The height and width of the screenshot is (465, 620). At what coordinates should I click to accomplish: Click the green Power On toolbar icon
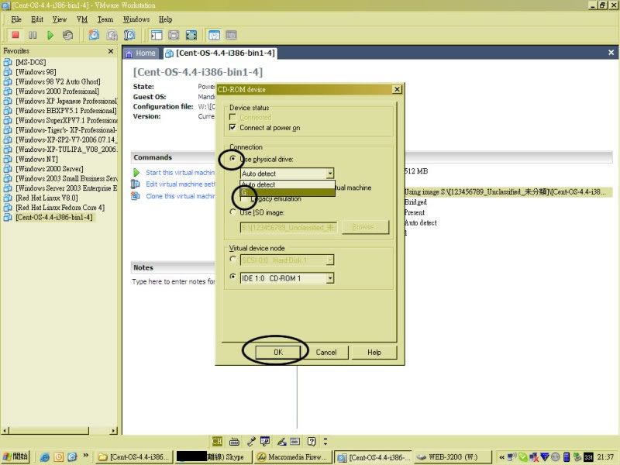50,35
